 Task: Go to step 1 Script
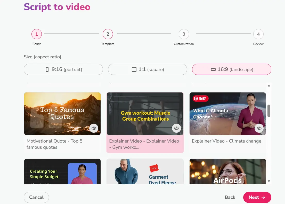pyautogui.click(x=37, y=34)
